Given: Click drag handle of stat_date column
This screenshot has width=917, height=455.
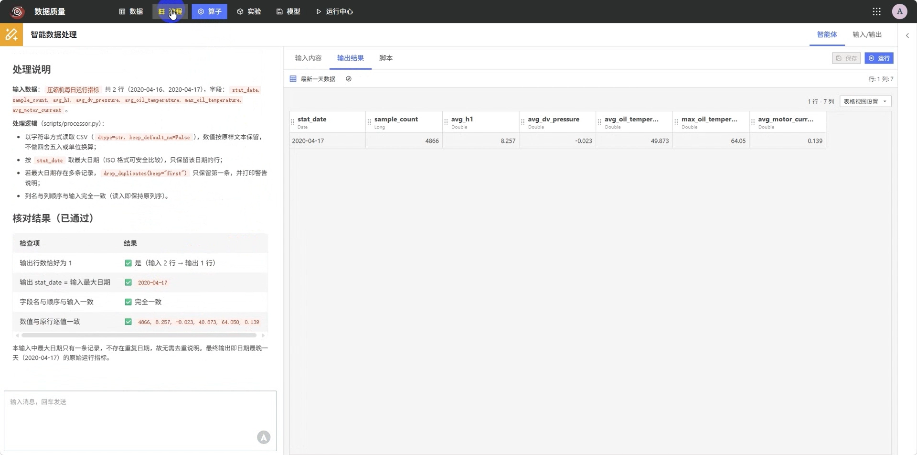Looking at the screenshot, I should click(x=292, y=122).
